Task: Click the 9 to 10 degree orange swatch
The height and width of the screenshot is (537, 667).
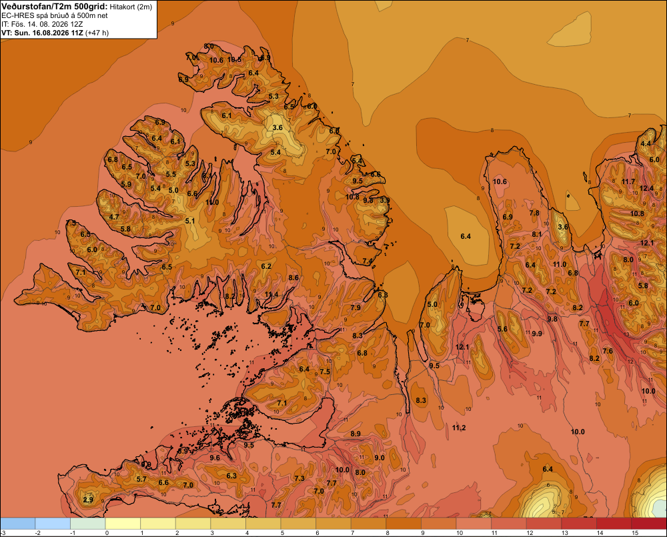Action: coord(439,524)
